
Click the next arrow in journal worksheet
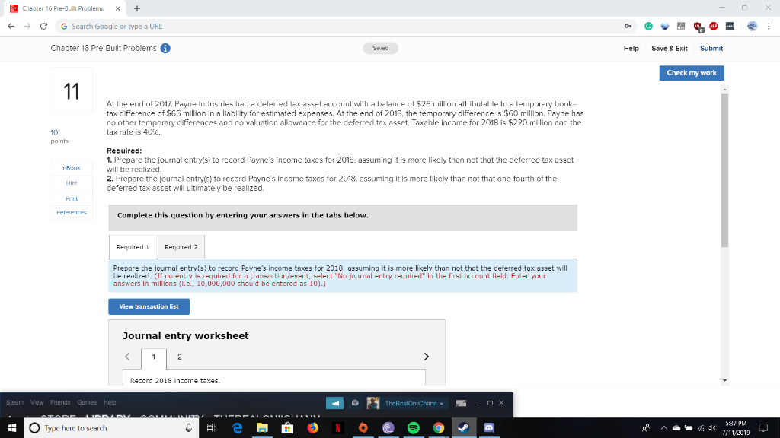coord(427,356)
